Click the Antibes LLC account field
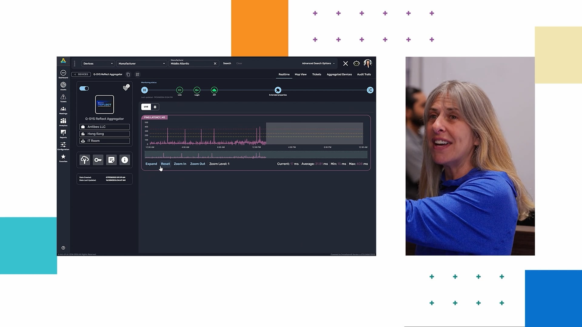582x327 pixels. pos(105,127)
